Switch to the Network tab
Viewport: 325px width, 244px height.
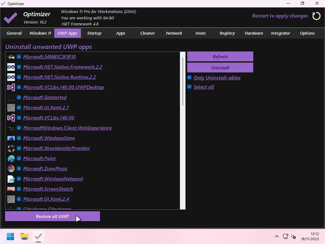coord(174,33)
